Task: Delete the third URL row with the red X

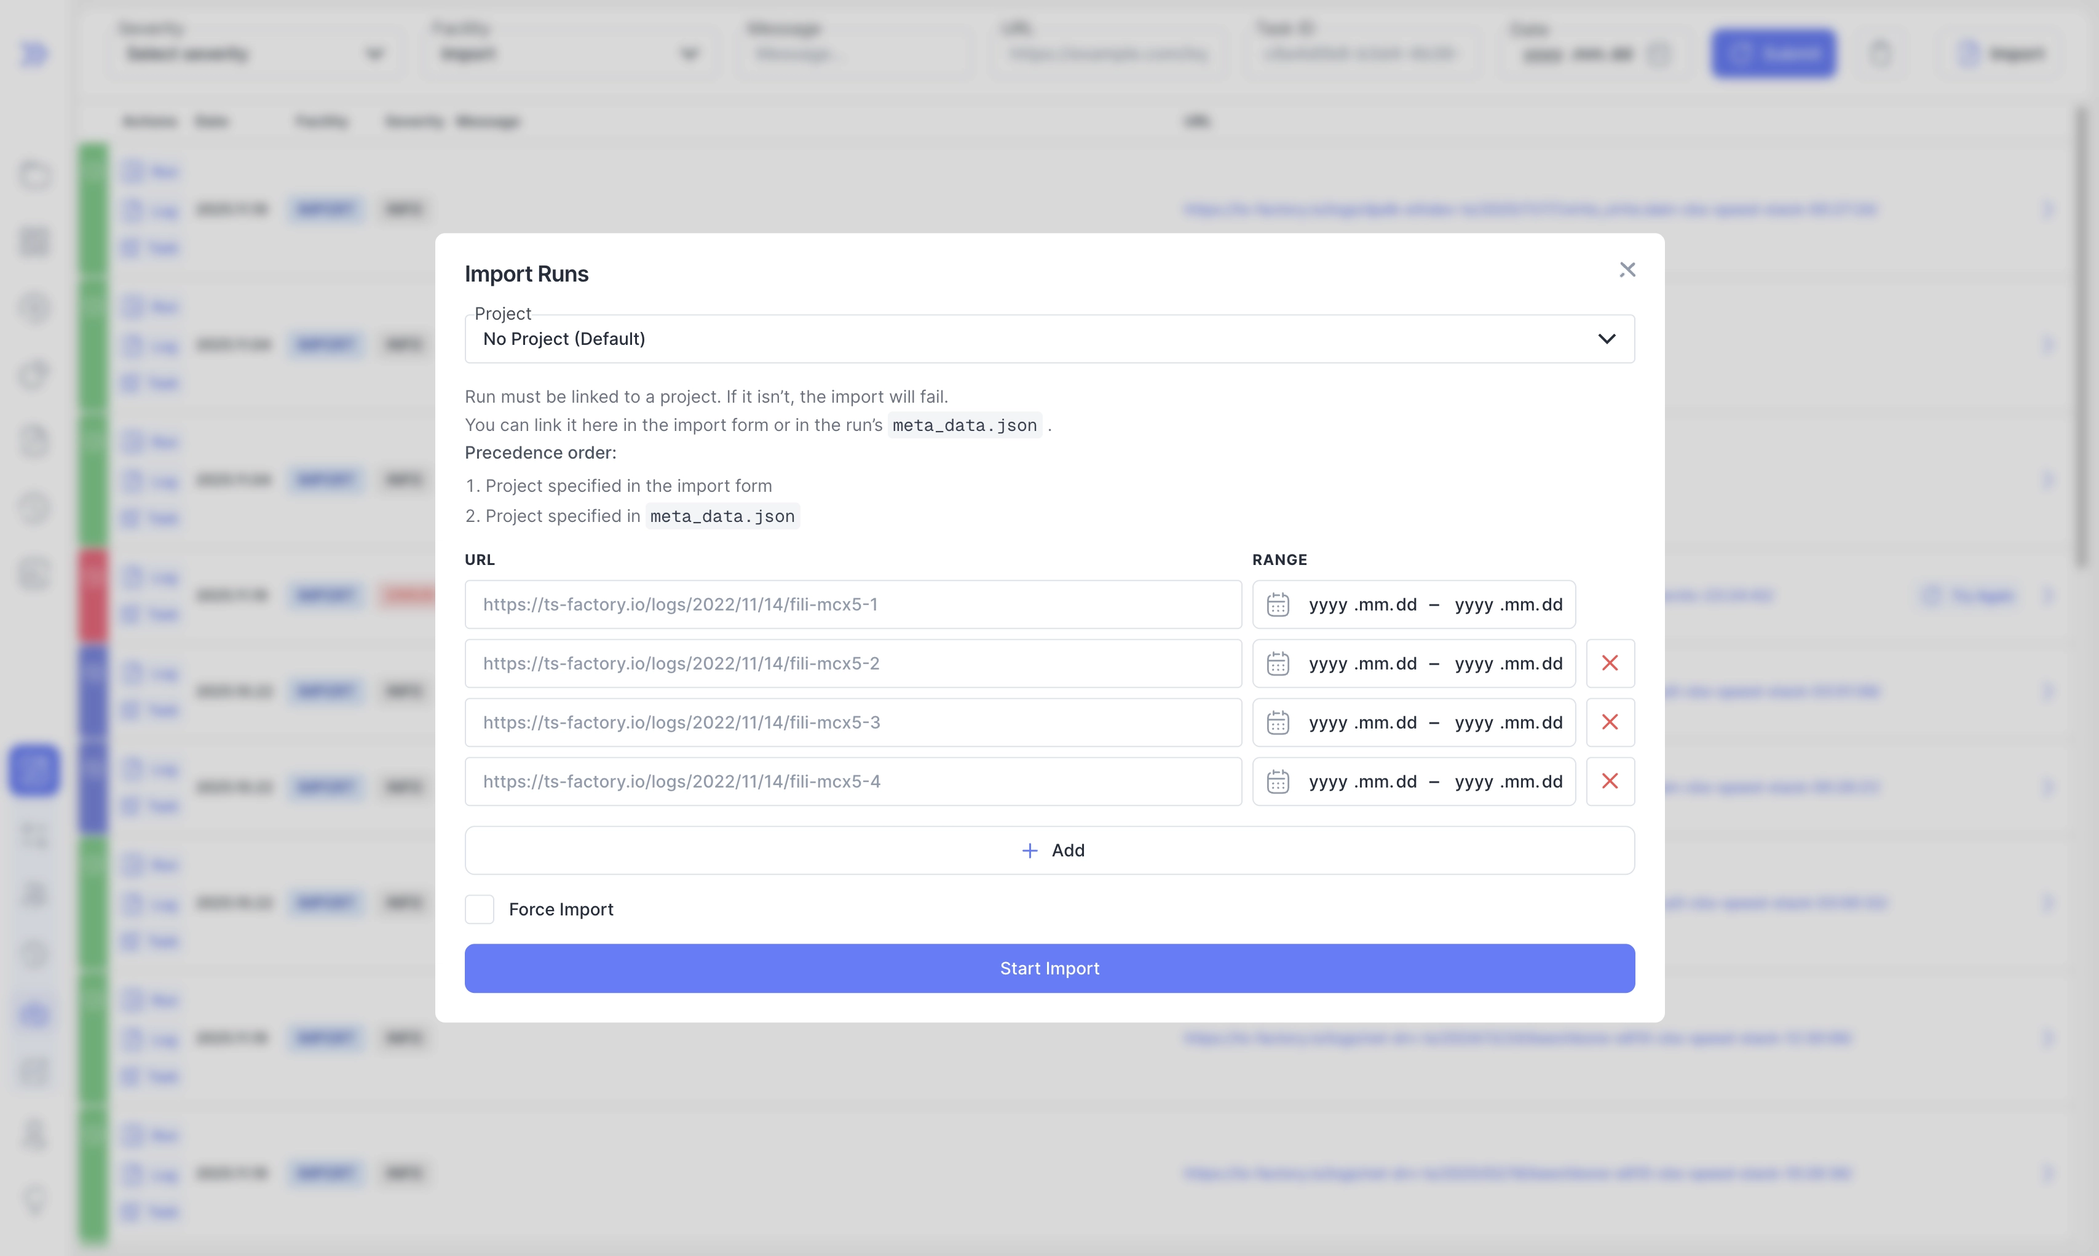Action: [1609, 723]
